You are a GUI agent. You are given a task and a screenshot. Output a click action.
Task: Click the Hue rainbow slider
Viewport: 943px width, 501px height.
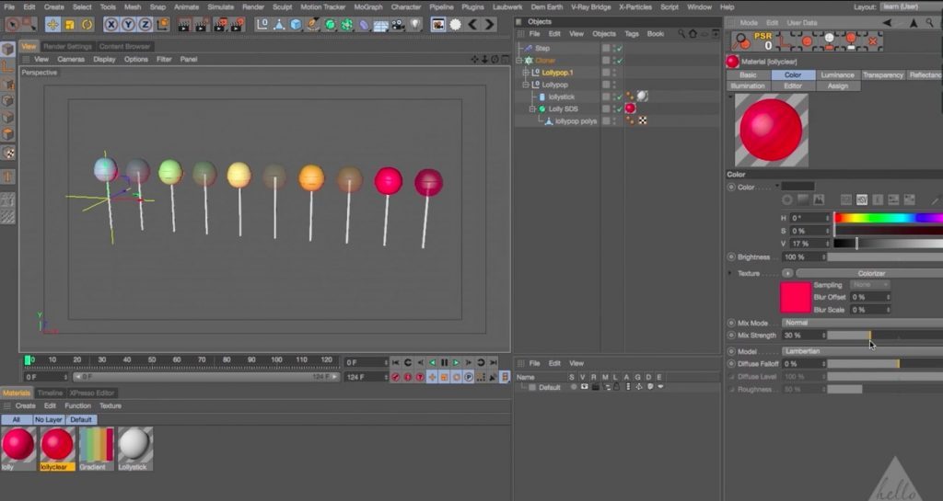coord(889,218)
